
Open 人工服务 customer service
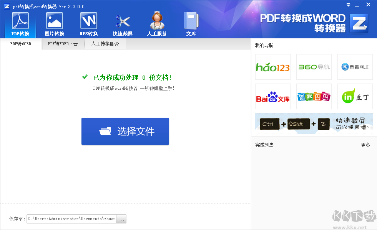(x=157, y=23)
